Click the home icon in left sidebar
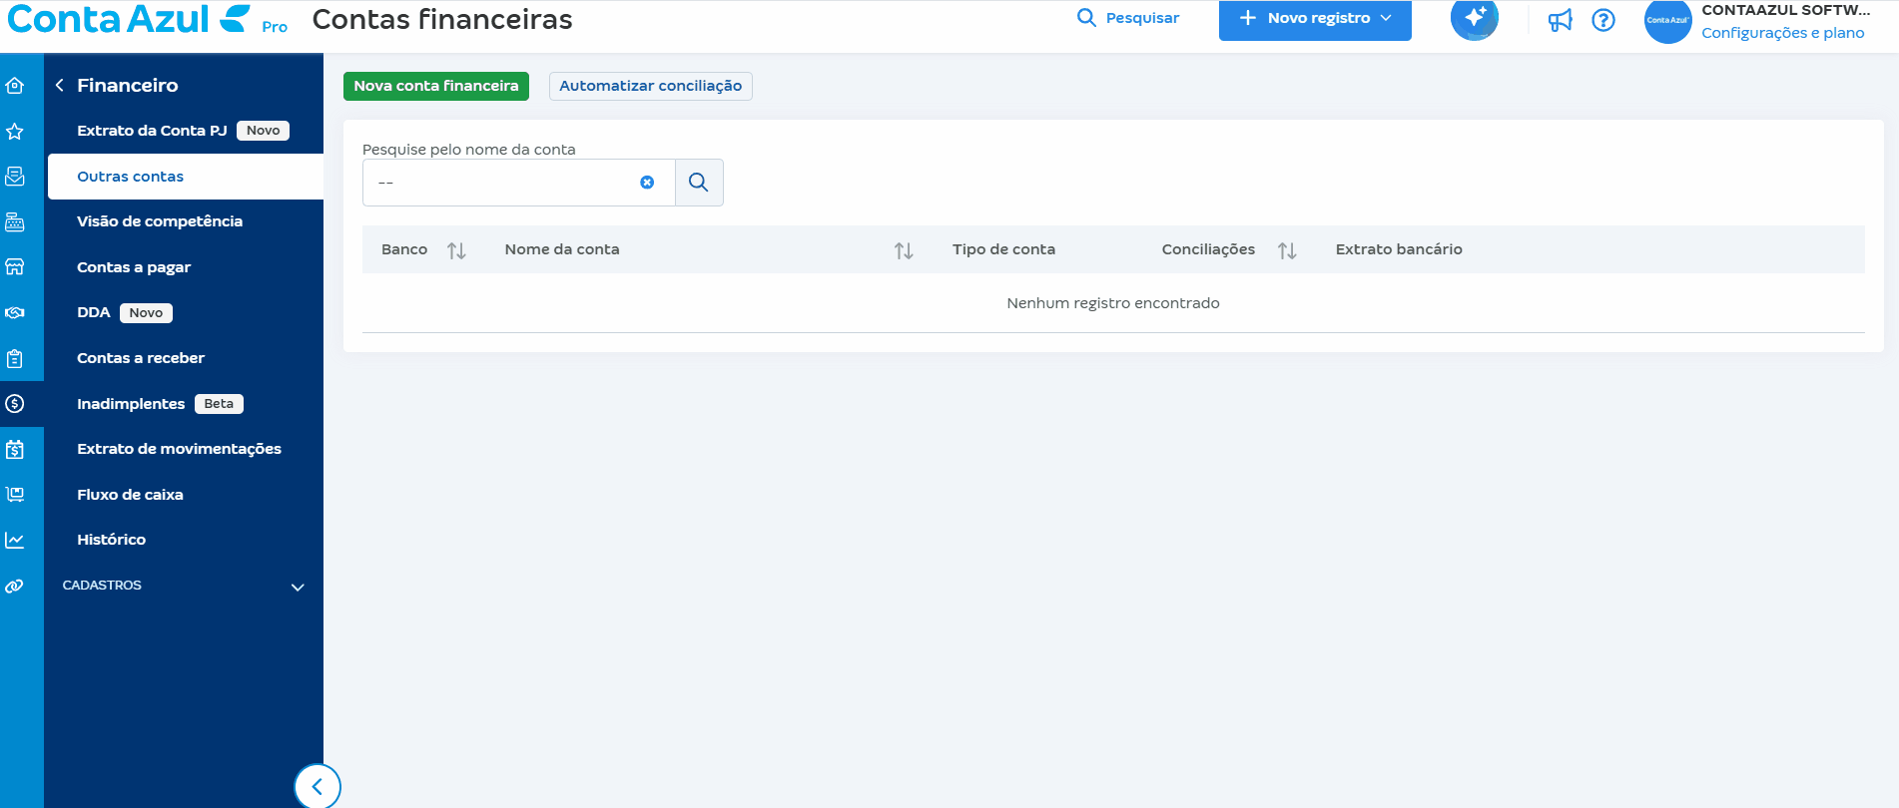1899x808 pixels. pyautogui.click(x=15, y=86)
